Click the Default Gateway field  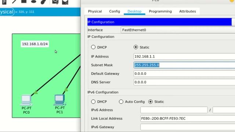184,74
